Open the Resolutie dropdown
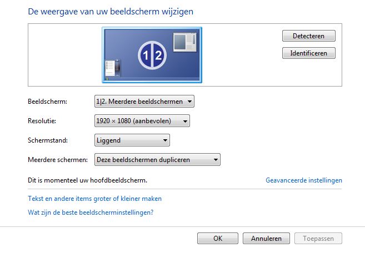This screenshot has width=365, height=258. click(x=142, y=121)
